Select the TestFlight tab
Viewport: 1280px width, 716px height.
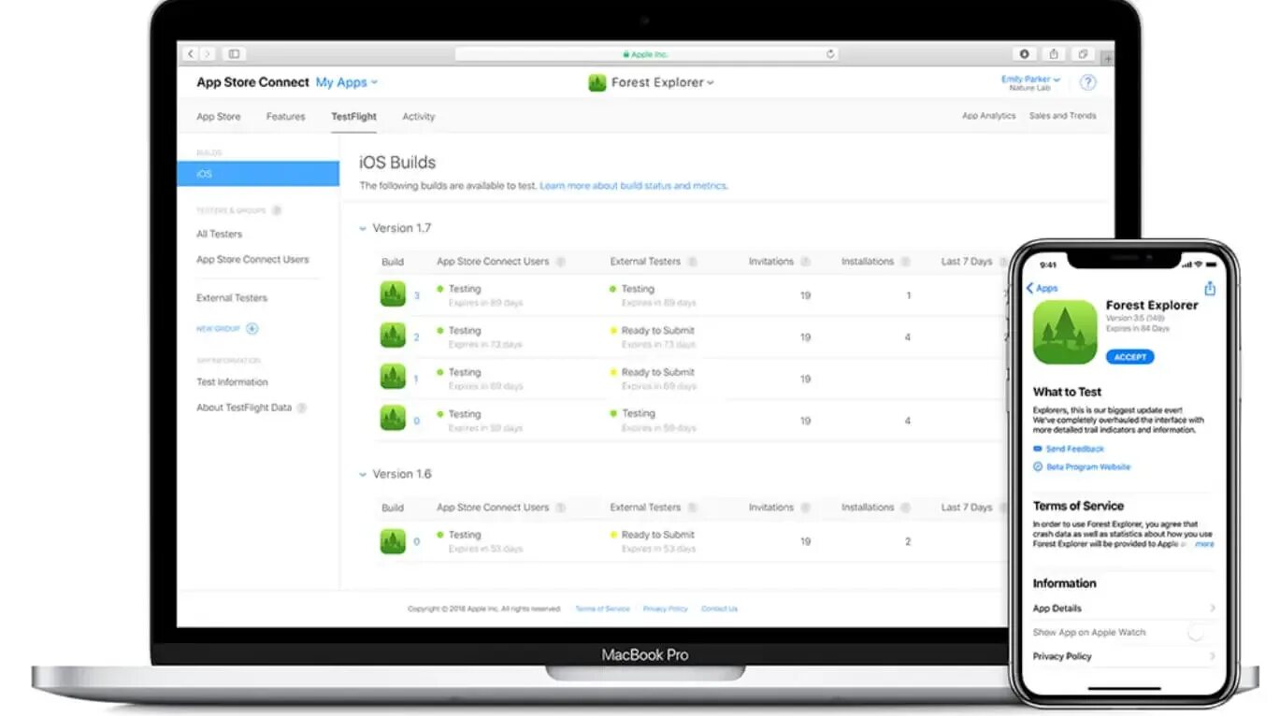pyautogui.click(x=353, y=117)
